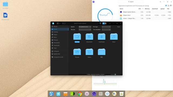Switch file manager to list view
The width and height of the screenshot is (173, 97).
105,23
